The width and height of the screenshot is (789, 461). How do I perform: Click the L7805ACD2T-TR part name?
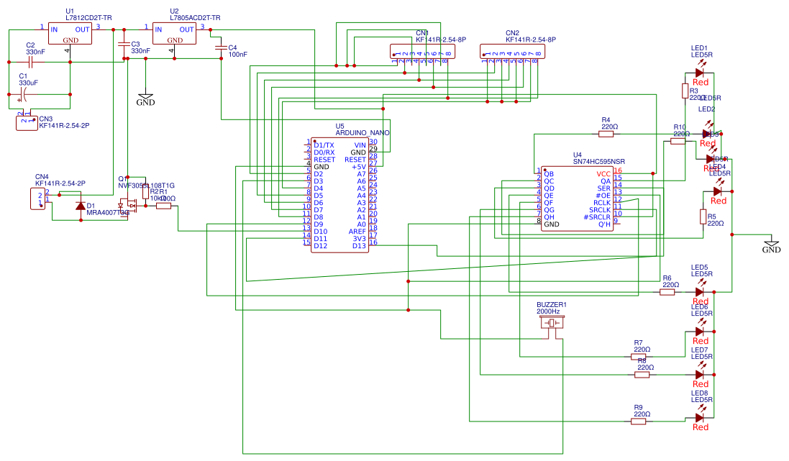coord(195,17)
